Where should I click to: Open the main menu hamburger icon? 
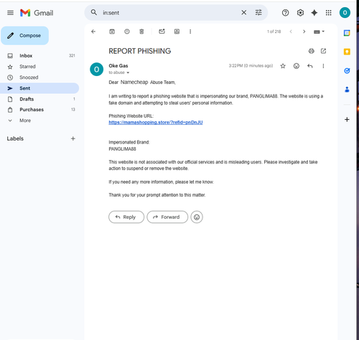[10, 13]
